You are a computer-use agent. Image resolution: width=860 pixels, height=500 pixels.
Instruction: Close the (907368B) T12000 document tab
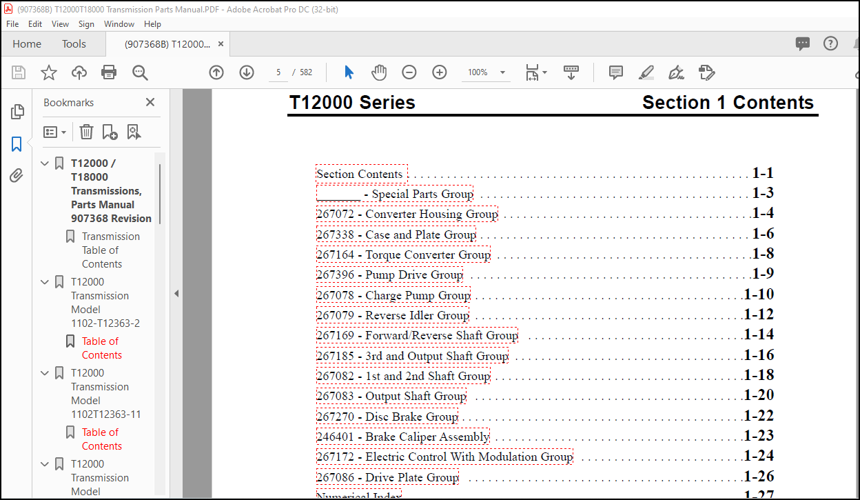(x=221, y=43)
